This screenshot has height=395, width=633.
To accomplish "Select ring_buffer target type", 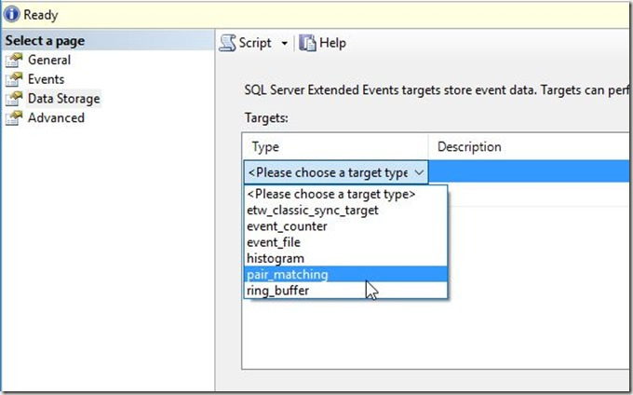I will pos(345,290).
